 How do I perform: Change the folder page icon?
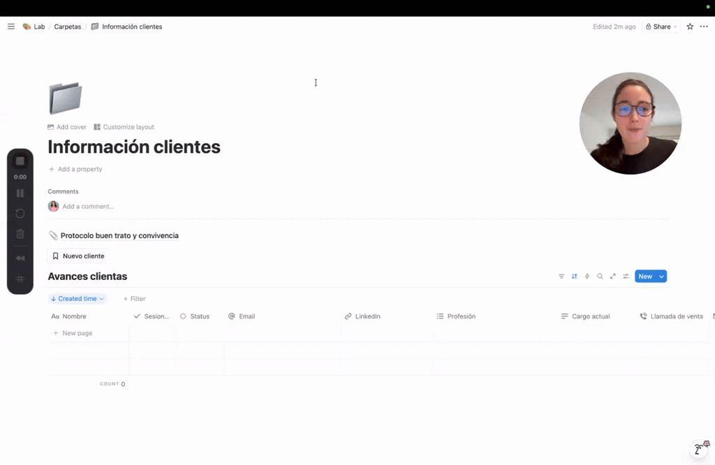(65, 98)
